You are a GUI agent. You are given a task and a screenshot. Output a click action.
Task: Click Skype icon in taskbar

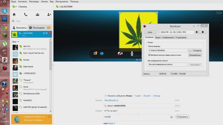click(5, 11)
